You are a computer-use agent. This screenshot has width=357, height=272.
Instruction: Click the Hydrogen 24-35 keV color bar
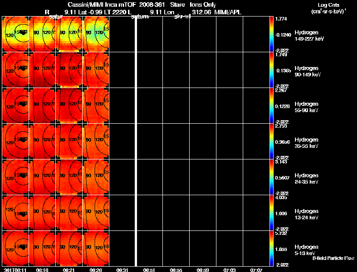(x=273, y=177)
